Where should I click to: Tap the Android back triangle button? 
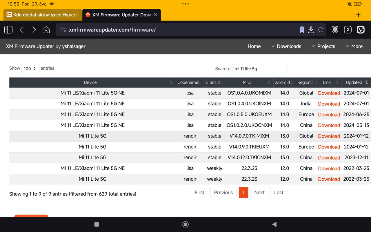coord(274,224)
